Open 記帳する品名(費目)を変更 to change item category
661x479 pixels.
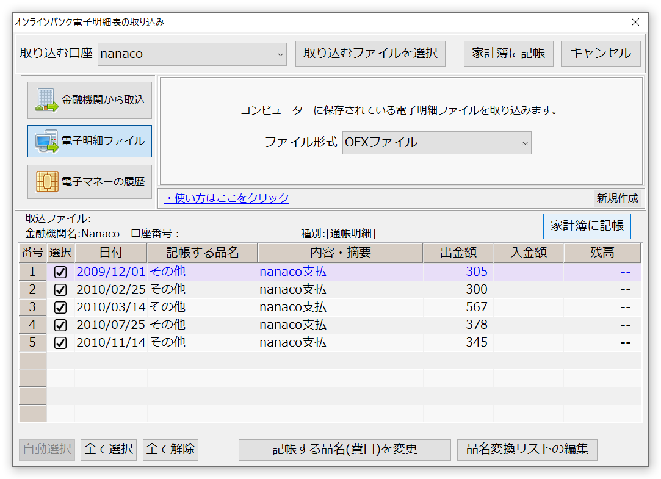point(344,450)
